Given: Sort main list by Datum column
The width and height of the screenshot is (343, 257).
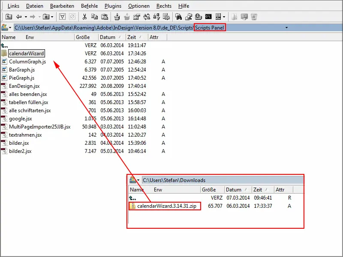Looking at the screenshot, I should pyautogui.click(x=108, y=37).
